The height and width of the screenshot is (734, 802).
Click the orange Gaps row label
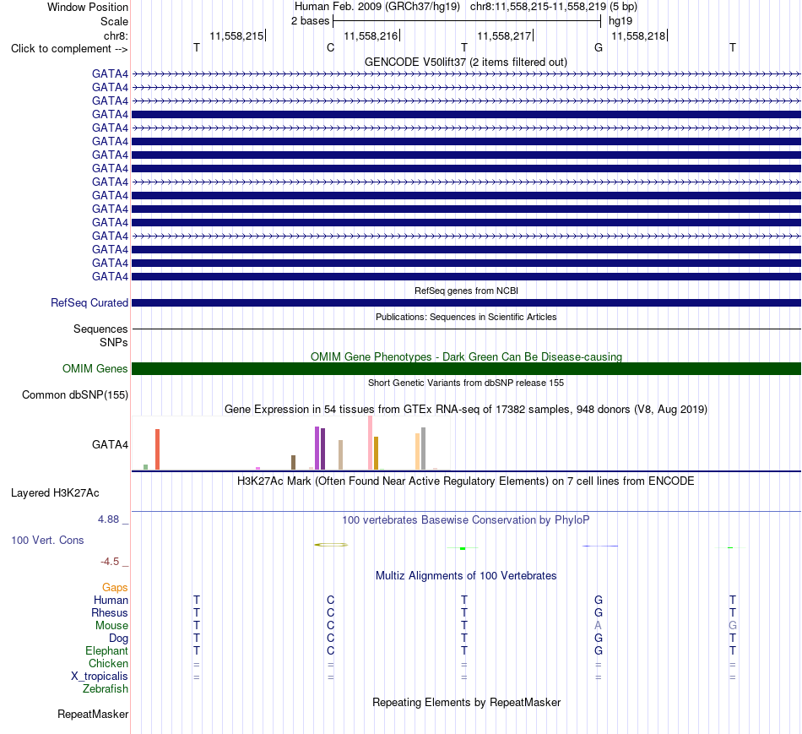[x=115, y=587]
